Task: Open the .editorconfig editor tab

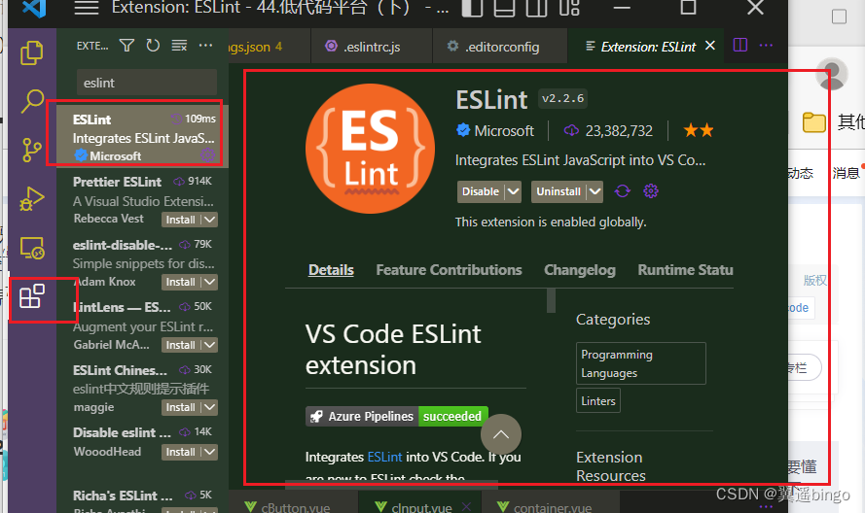Action: (500, 47)
